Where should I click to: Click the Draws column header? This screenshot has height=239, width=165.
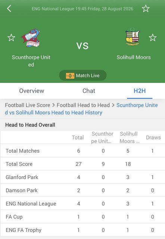click(153, 137)
